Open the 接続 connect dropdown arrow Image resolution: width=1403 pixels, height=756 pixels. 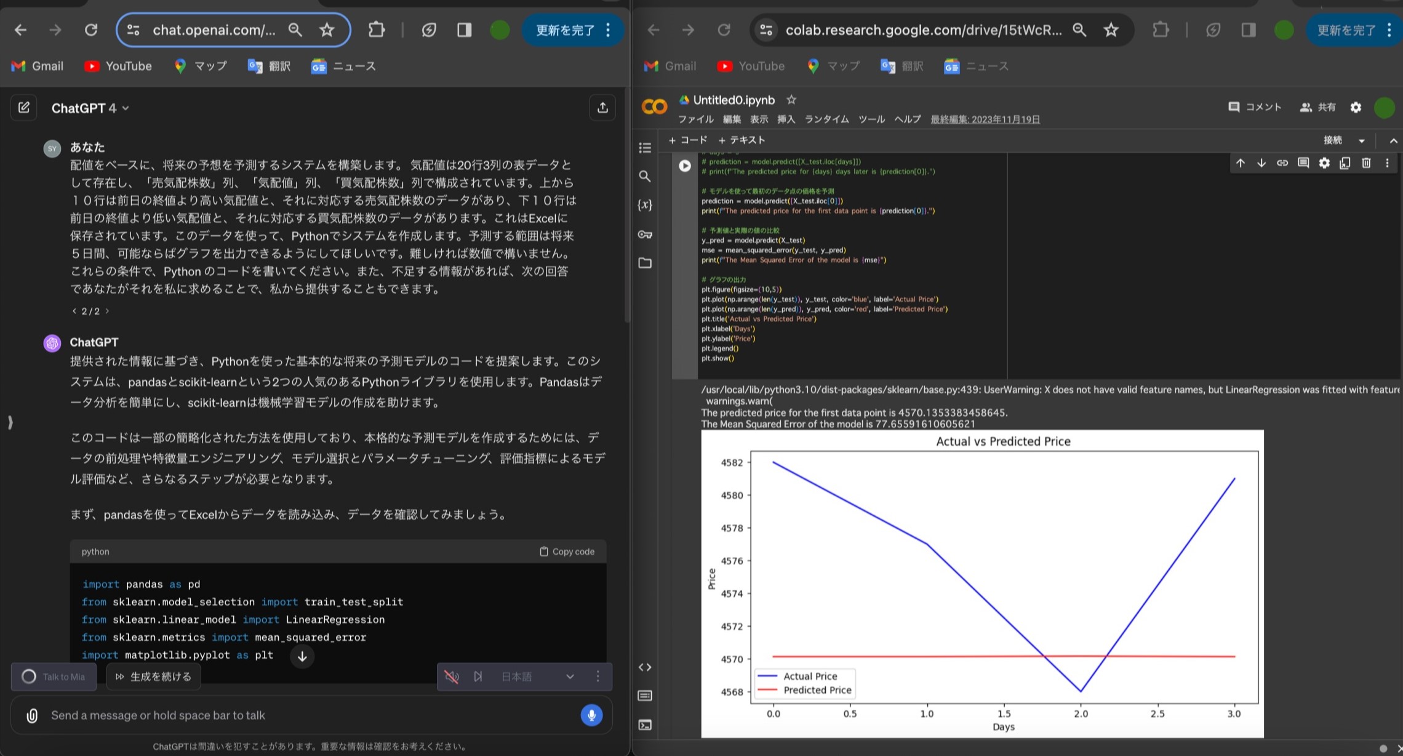[x=1362, y=140]
